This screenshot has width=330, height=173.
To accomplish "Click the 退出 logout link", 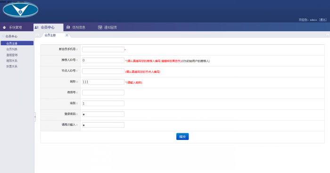I will (323, 20).
